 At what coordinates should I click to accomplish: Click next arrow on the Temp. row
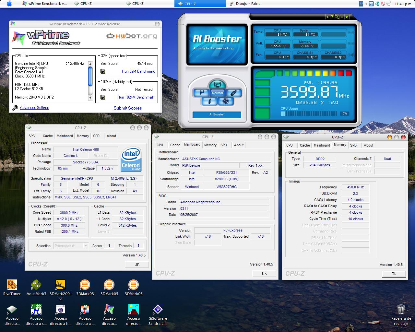352,32
